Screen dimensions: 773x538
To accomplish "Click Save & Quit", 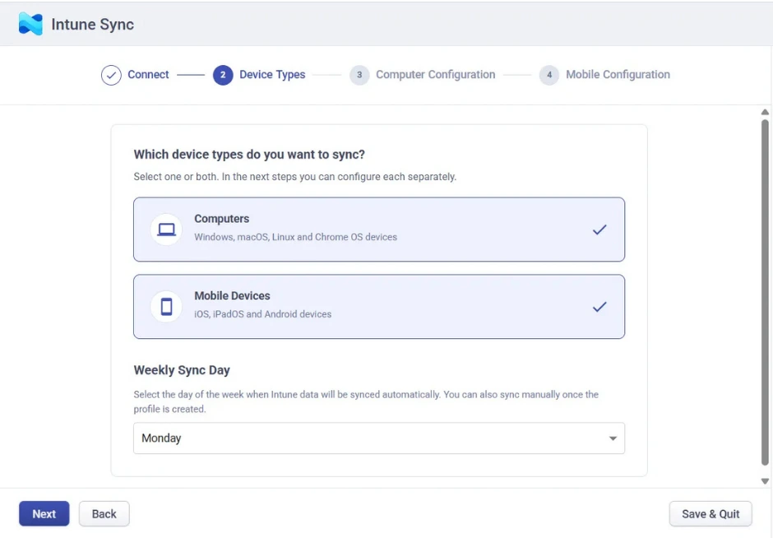I will tap(711, 514).
